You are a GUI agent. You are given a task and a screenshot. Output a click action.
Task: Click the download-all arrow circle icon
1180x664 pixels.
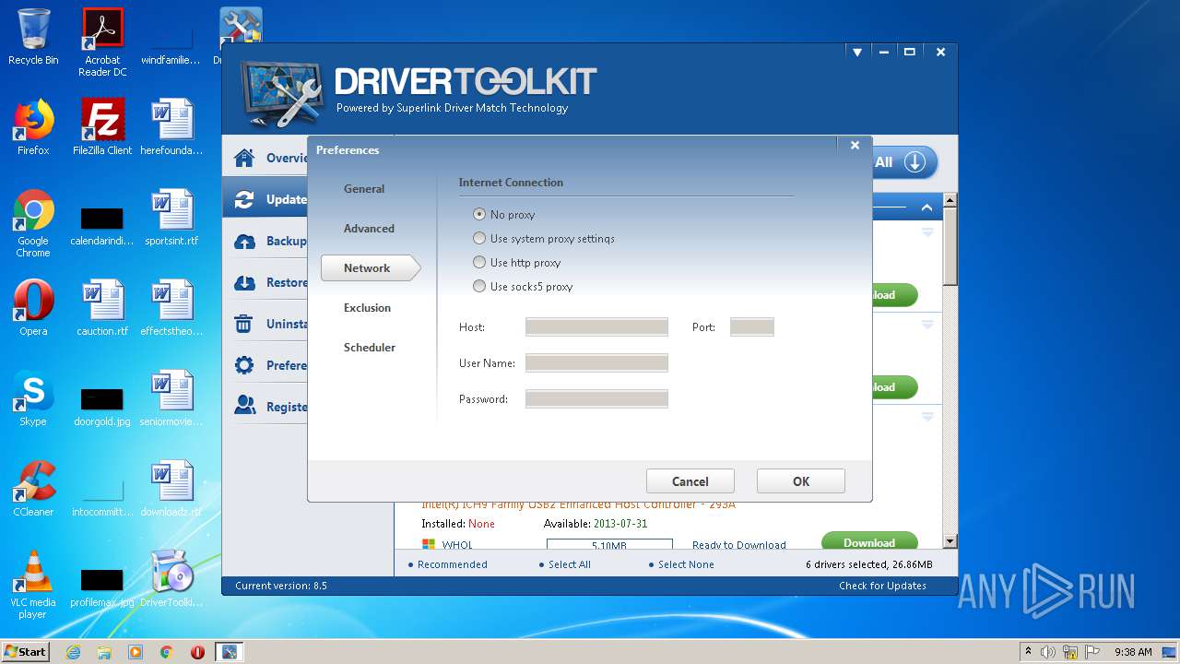pyautogui.click(x=914, y=162)
